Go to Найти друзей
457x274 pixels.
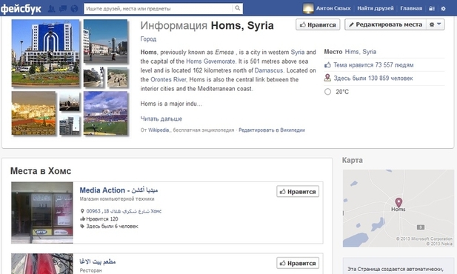(x=376, y=8)
